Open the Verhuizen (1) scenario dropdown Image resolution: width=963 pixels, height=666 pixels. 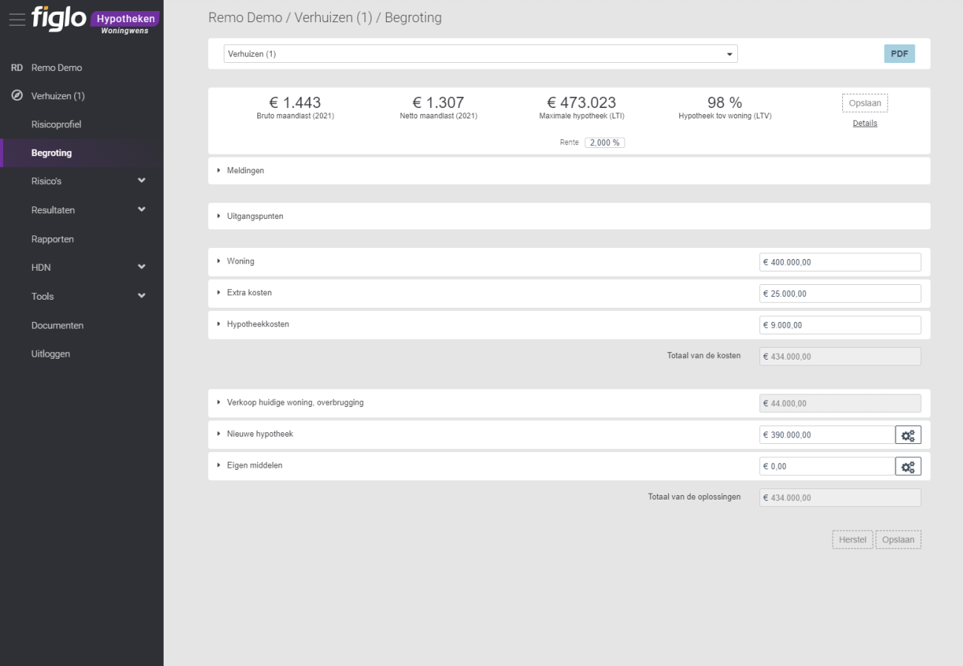[480, 54]
